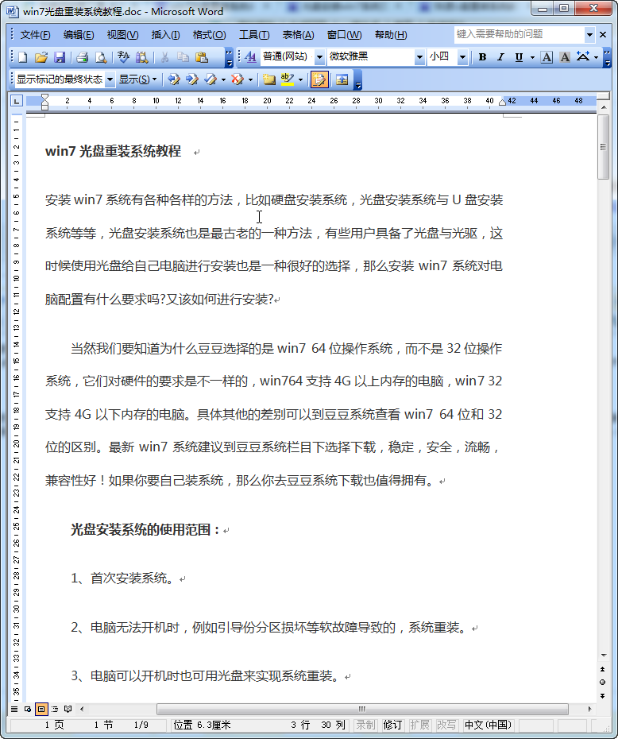Screen dimensions: 618x739
Task: Switch to Outline view button
Action: (x=55, y=709)
